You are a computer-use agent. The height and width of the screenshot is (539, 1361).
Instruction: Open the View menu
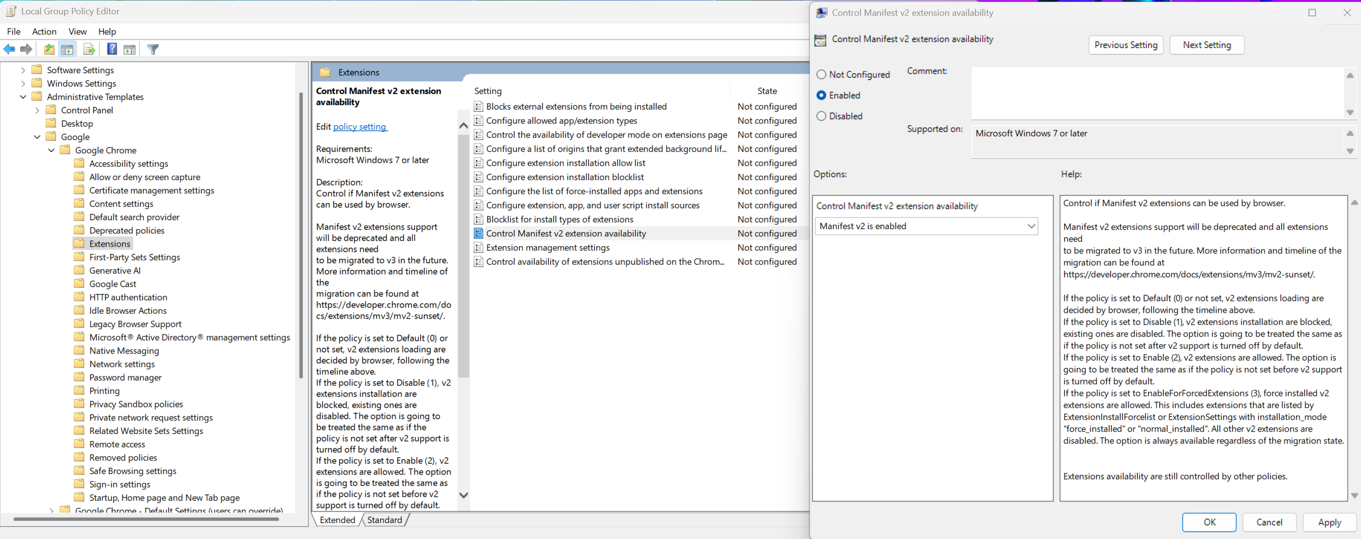77,32
